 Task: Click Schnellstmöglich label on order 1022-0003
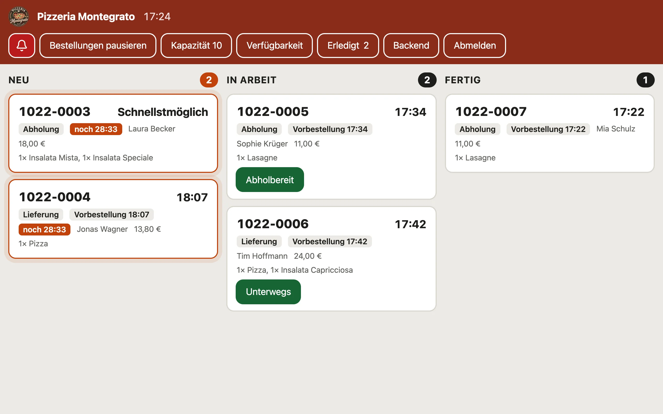[x=163, y=112]
